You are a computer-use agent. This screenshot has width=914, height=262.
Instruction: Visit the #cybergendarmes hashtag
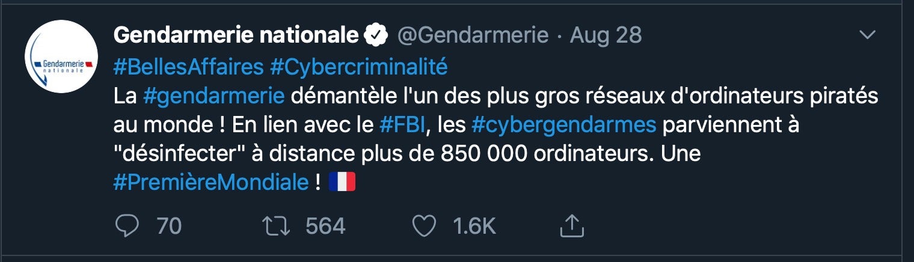pos(563,125)
